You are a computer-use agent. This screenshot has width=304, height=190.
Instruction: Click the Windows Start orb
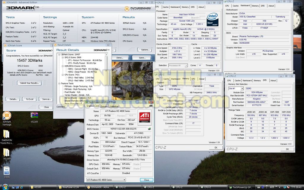5,187
